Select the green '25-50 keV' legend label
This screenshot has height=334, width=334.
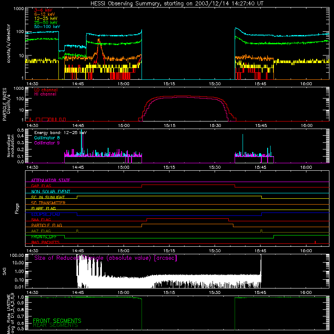[x=46, y=23]
